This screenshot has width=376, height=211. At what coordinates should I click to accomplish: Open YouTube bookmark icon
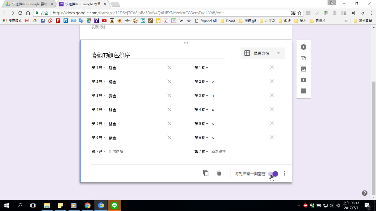104,21
